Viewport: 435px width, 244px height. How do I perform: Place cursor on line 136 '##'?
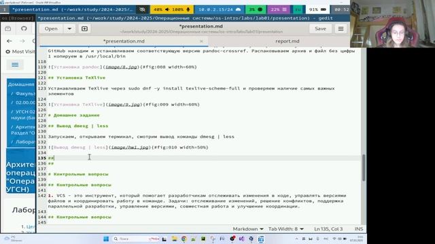coord(51,163)
